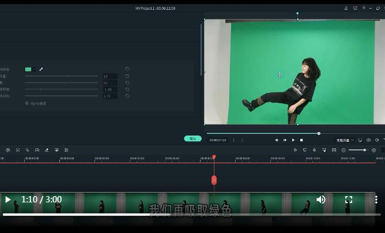The image size is (385, 233).
Task: Play the preview in Filmora player
Action: [293, 140]
